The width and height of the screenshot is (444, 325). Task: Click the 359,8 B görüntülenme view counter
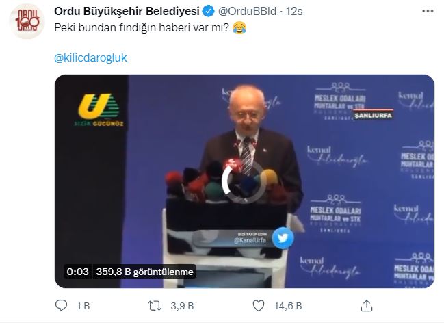point(145,272)
